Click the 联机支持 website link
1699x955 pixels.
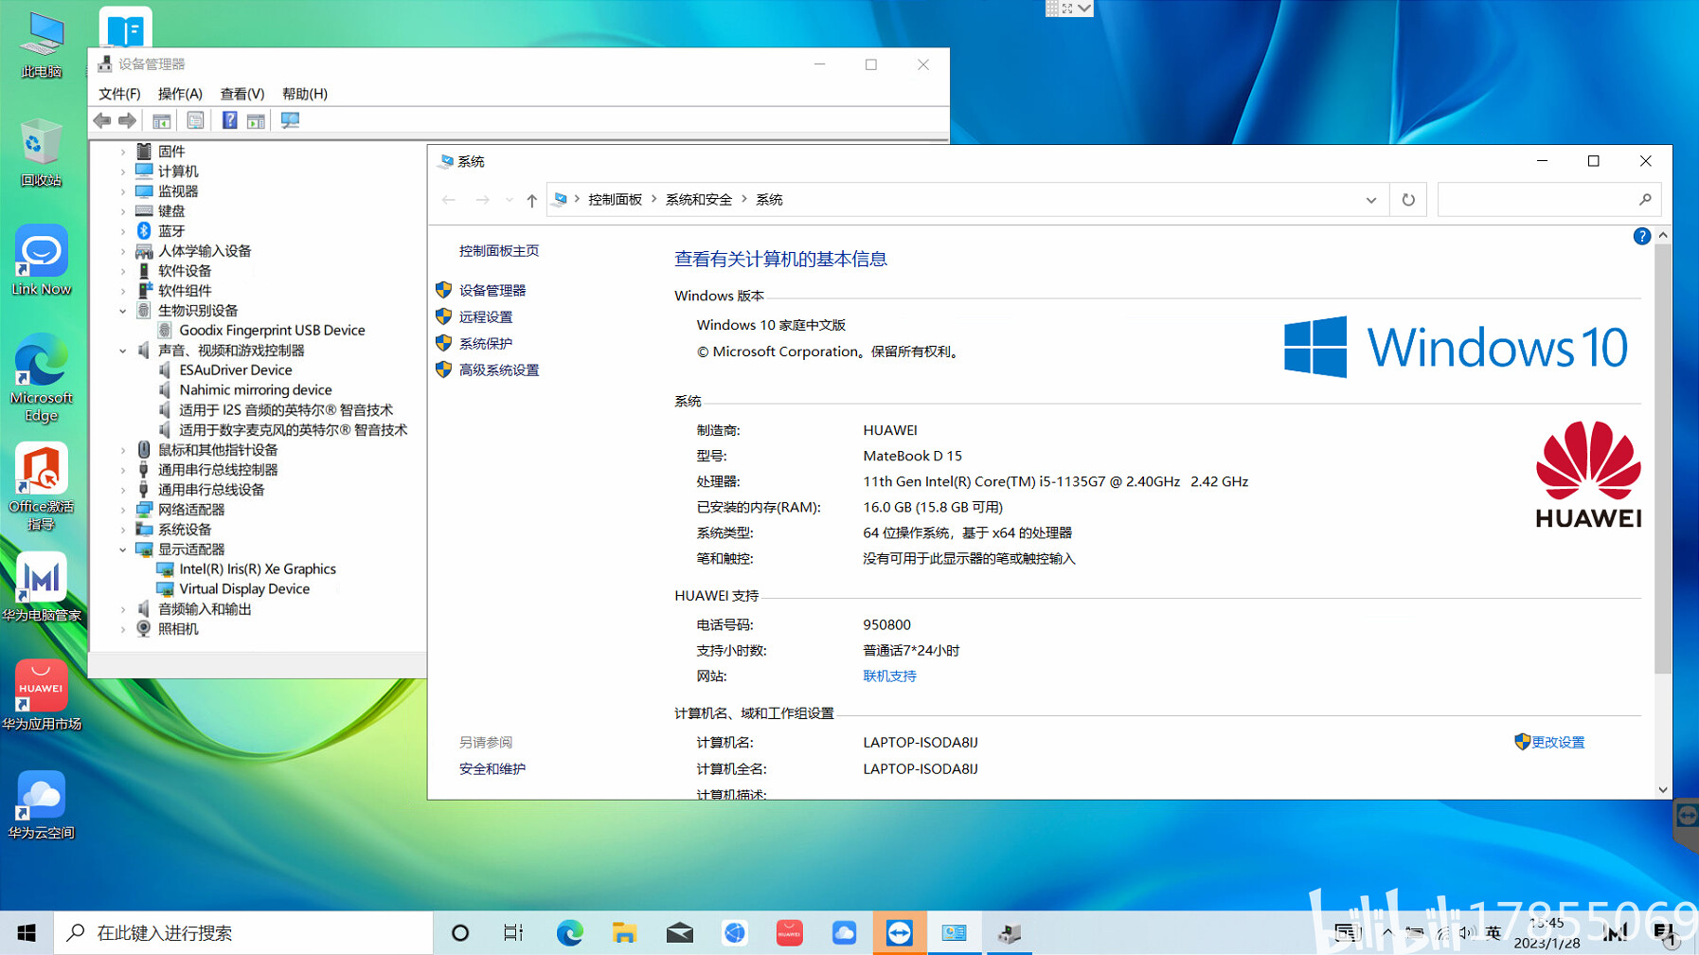889,676
